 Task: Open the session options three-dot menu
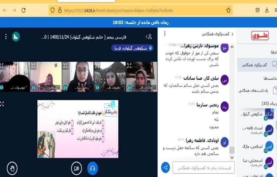(x=6, y=37)
